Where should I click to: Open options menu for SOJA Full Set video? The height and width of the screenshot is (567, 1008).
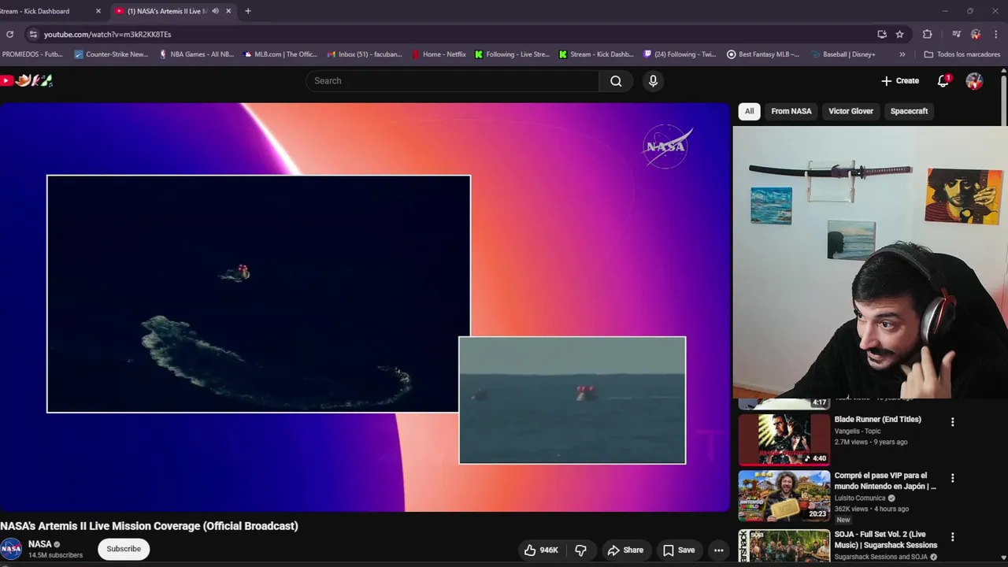tap(952, 537)
